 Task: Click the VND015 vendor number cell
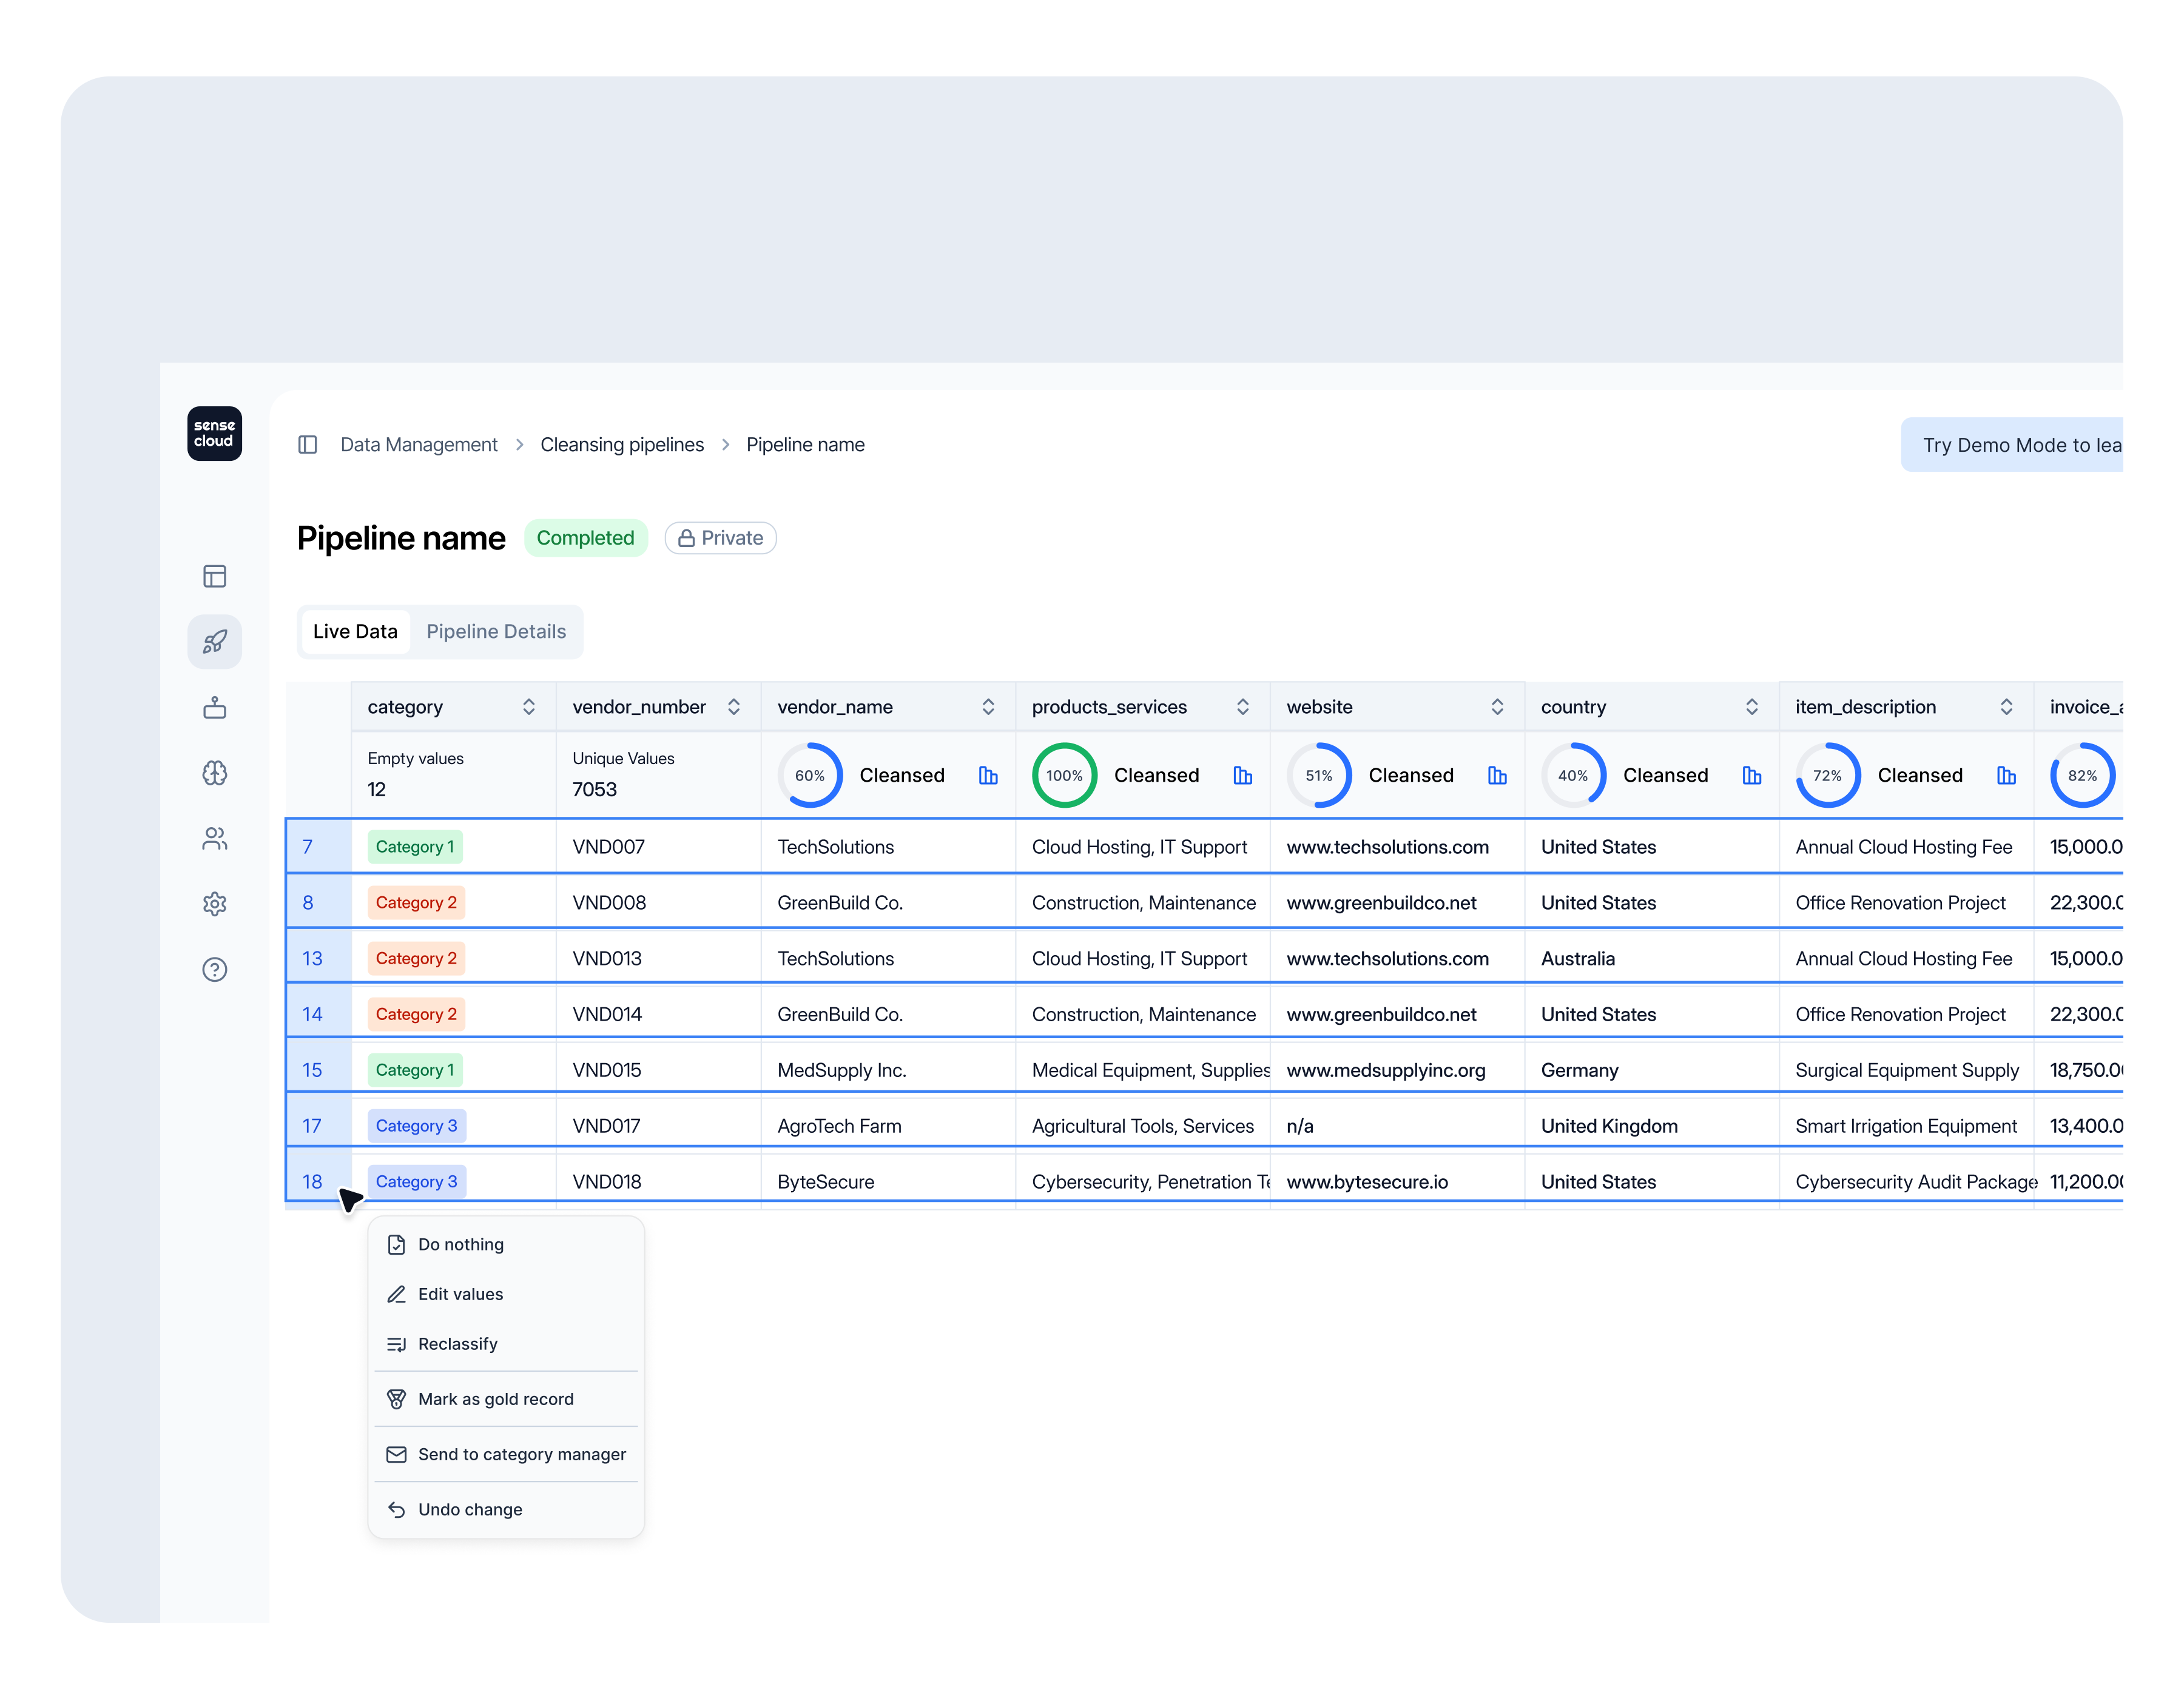pyautogui.click(x=658, y=1069)
